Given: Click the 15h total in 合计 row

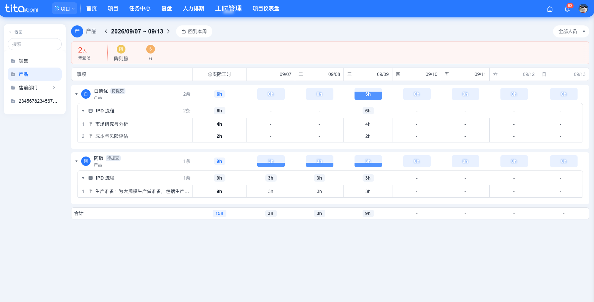Looking at the screenshot, I should [x=219, y=213].
